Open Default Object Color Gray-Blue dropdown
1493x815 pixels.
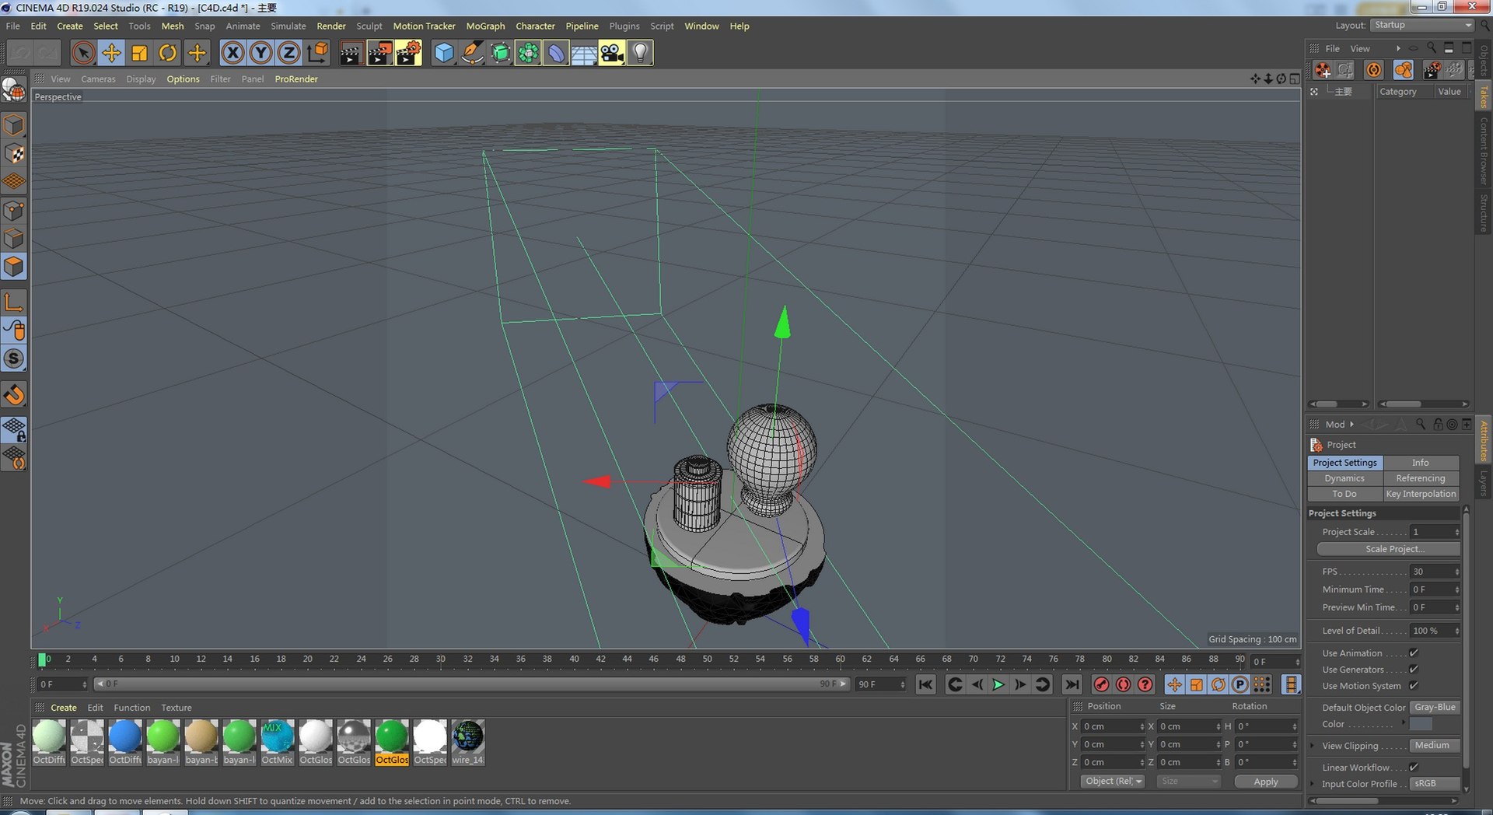pyautogui.click(x=1435, y=708)
